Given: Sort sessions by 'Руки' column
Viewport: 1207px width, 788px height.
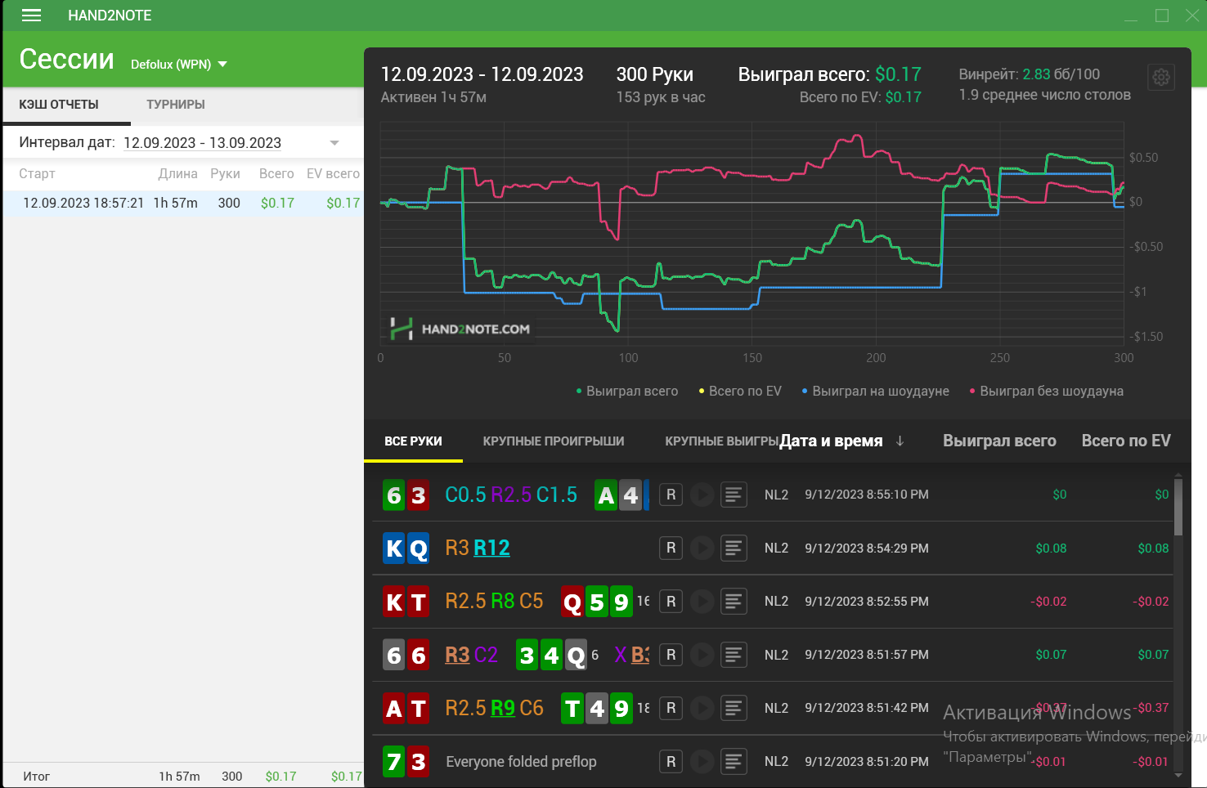Looking at the screenshot, I should pyautogui.click(x=225, y=174).
